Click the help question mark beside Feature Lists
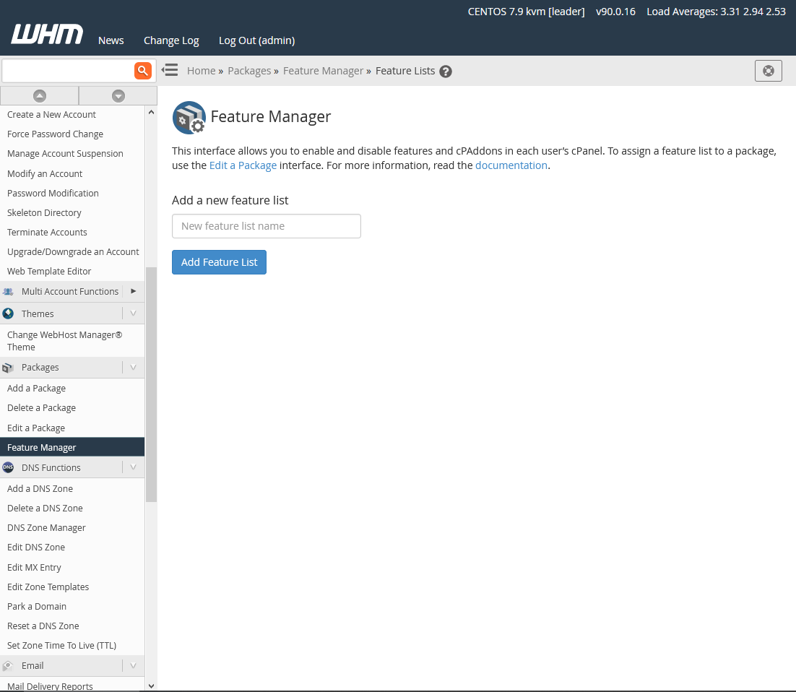 pyautogui.click(x=446, y=71)
